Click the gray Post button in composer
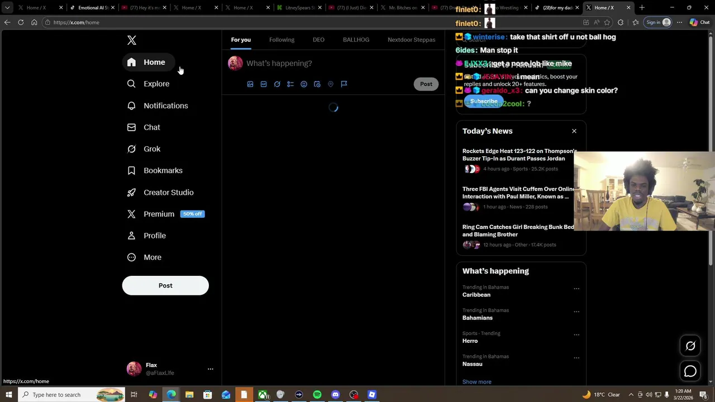This screenshot has width=715, height=402. pos(426,84)
